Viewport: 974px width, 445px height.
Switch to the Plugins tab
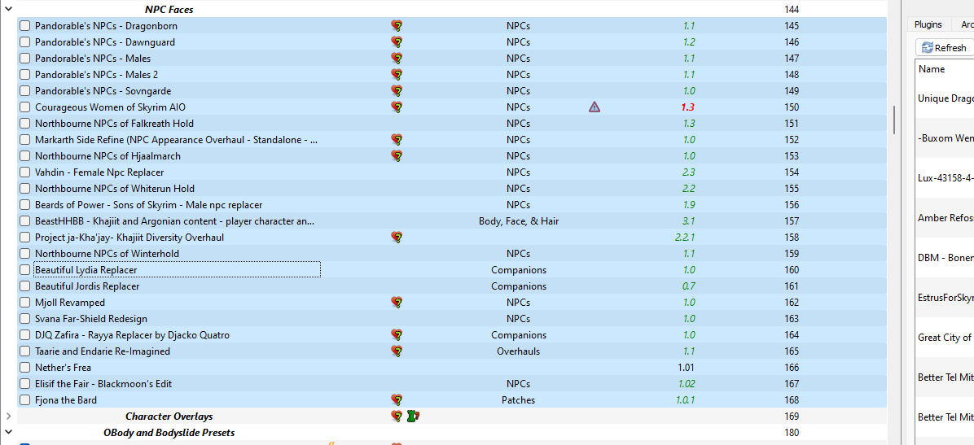tap(928, 25)
